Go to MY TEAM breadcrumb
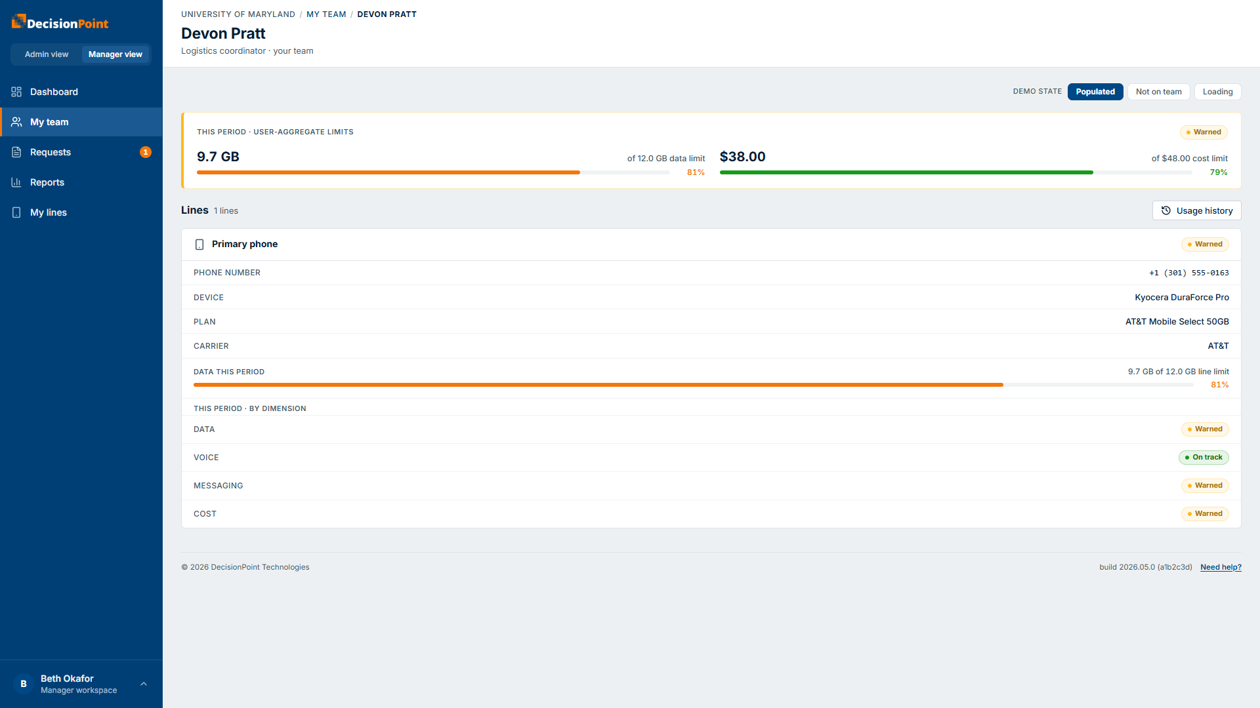This screenshot has height=708, width=1260. [x=326, y=14]
